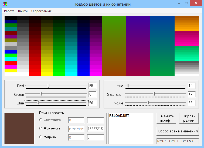Click the Hue slider thumb
The width and height of the screenshot is (204, 148).
(128, 86)
